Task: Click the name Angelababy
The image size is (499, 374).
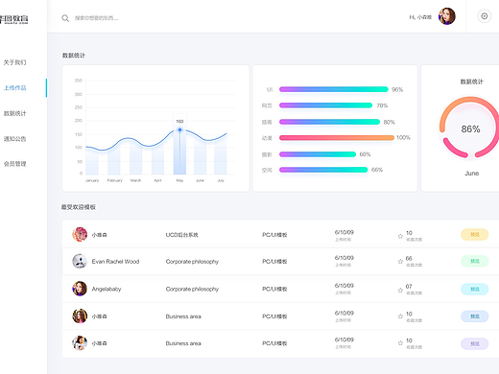Action: pos(107,289)
